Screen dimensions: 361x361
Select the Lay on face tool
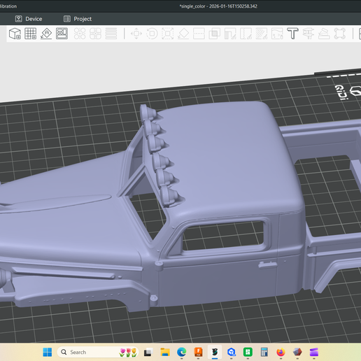pos(183,34)
